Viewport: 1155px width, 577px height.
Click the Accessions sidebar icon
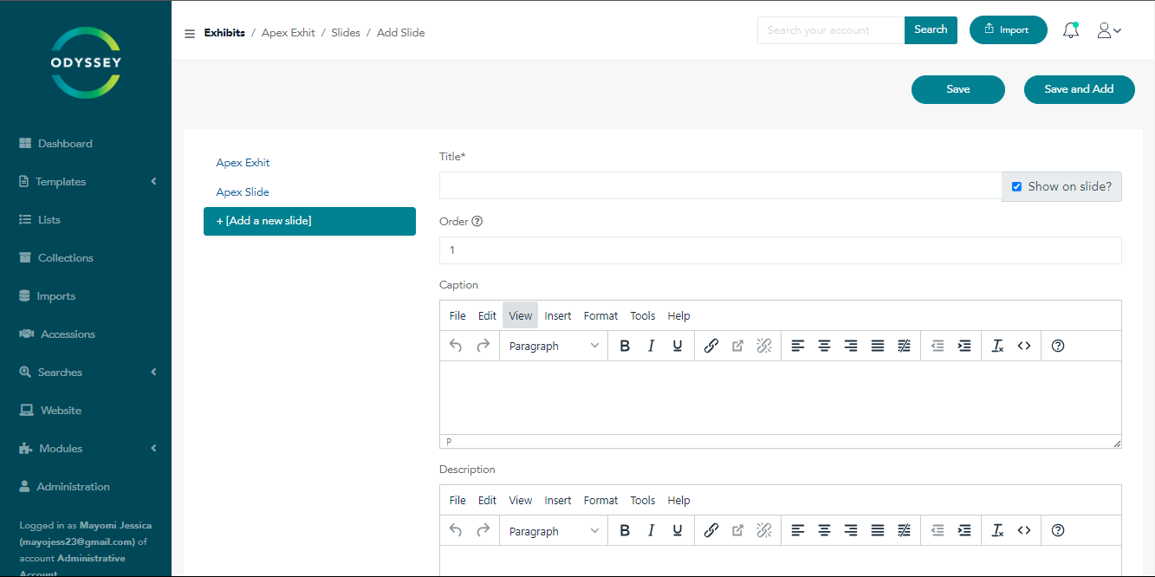(x=26, y=334)
